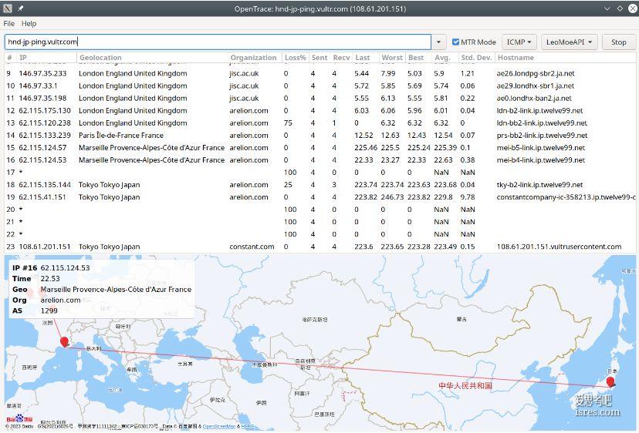Screen dimensions: 639x433
Task: Click the pin window icon in title bar
Action: point(20,8)
